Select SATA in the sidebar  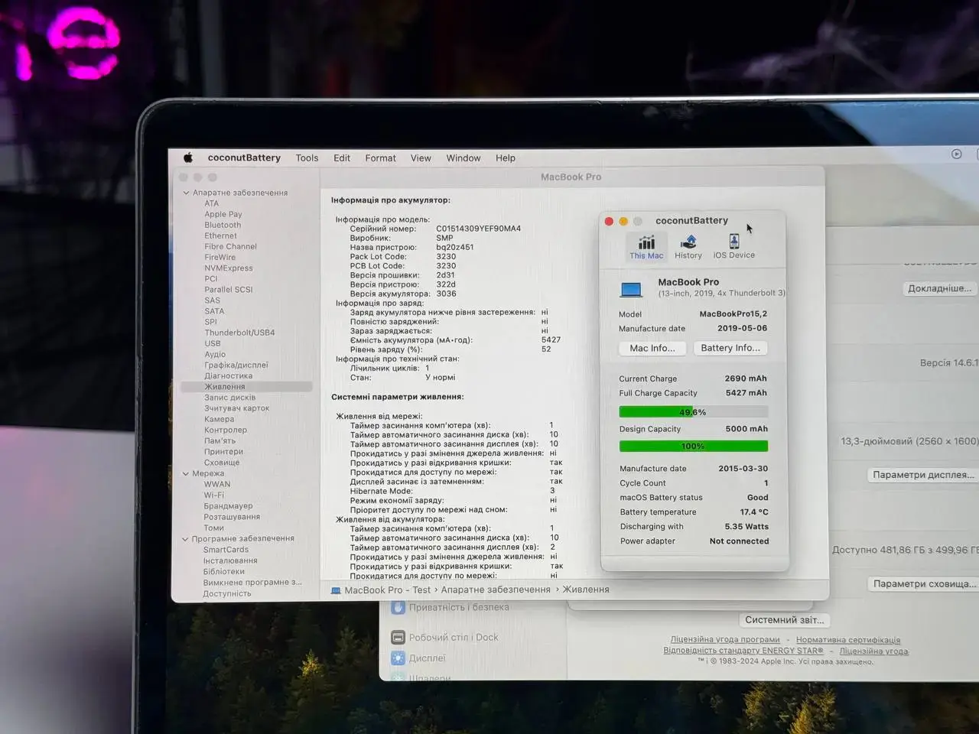214,311
